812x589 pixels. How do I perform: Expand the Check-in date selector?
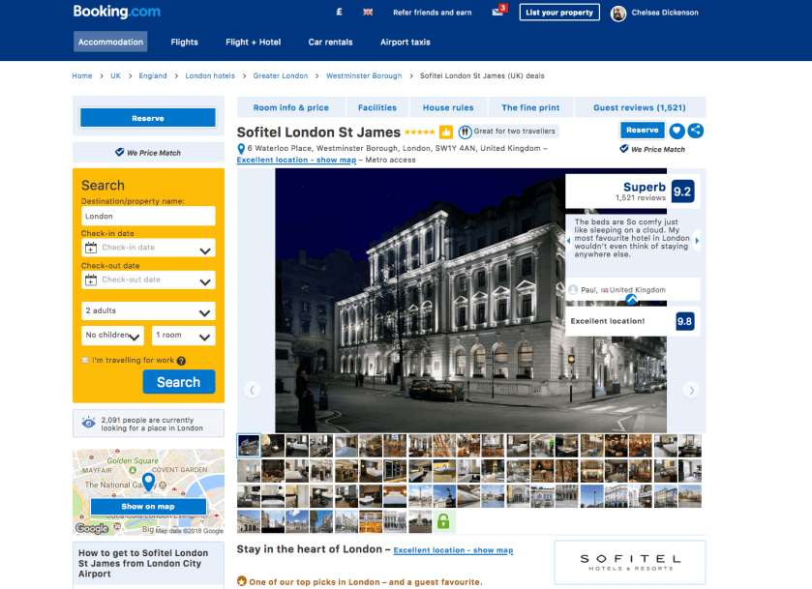tap(148, 248)
